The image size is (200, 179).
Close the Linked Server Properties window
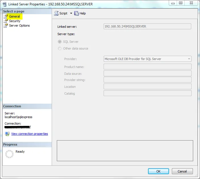coord(191,3)
